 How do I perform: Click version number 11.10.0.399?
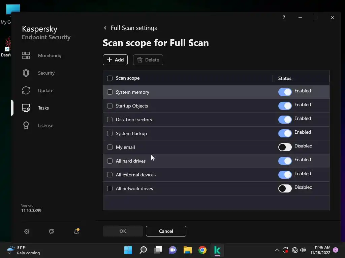[31, 210]
